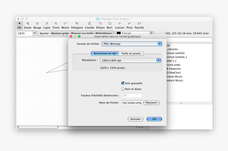Screen dimensions: 228x151
Task: Pick the Ligne line drawing tool
Action: point(47,25)
